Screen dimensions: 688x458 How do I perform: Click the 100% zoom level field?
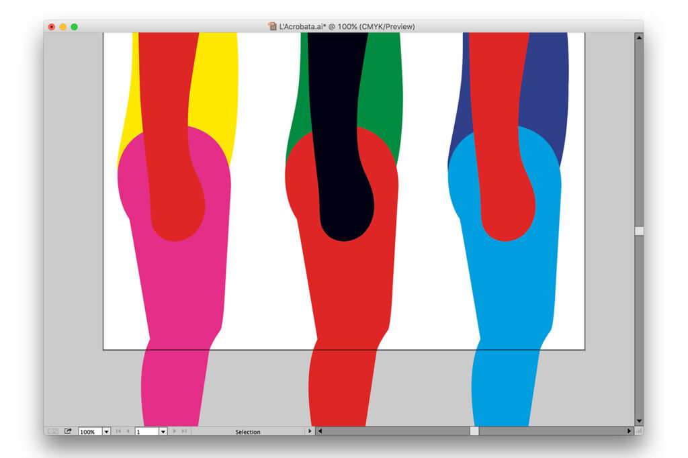click(x=90, y=432)
